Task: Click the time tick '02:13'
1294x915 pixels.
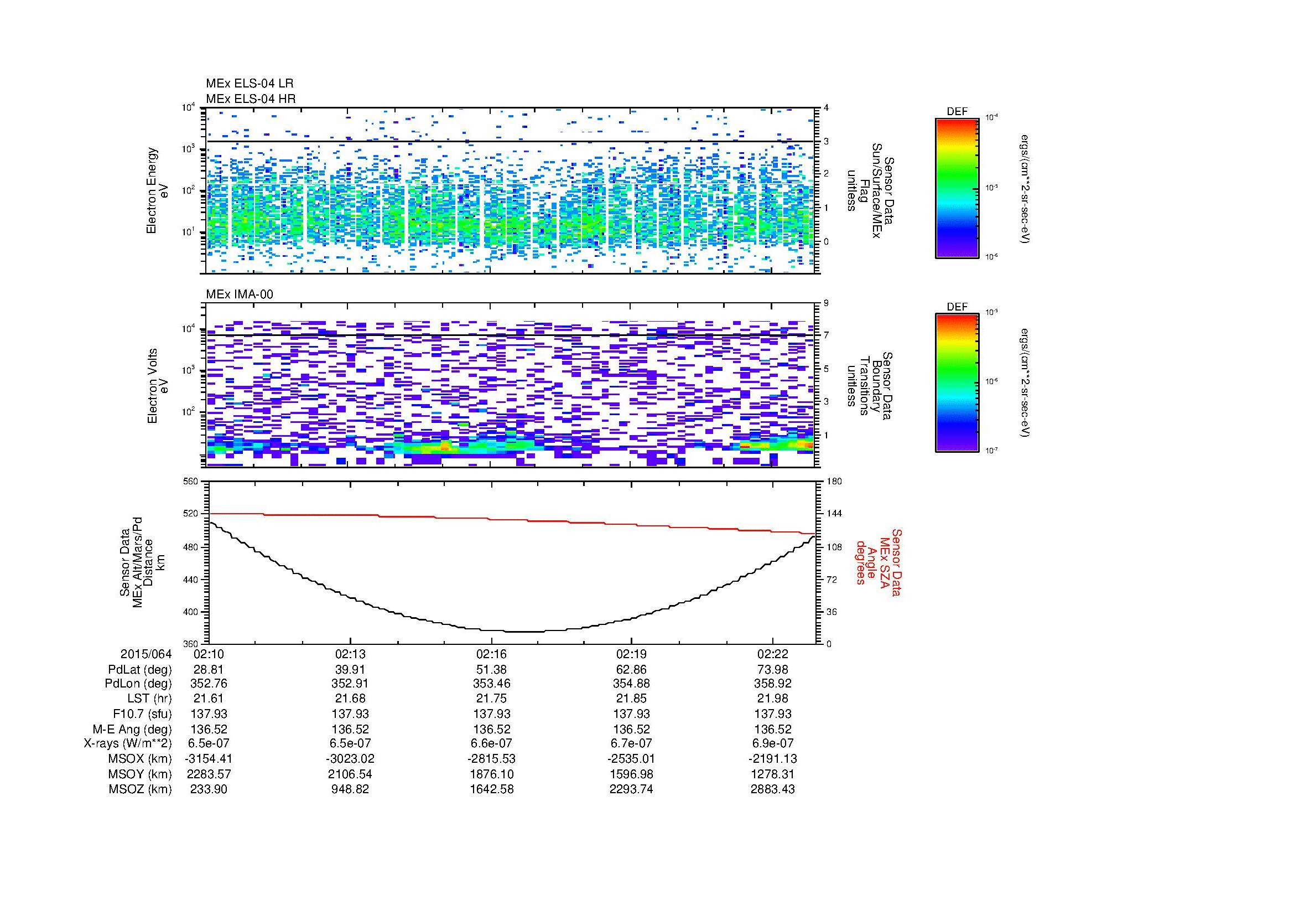Action: point(351,654)
